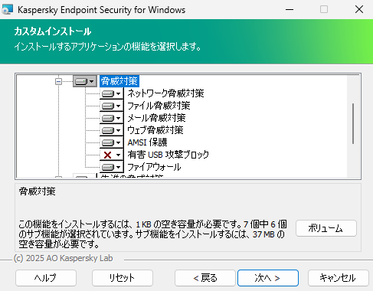
Task: Select ネットワーク脅威対策 in feature tree
Action: click(x=165, y=93)
